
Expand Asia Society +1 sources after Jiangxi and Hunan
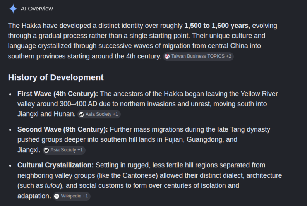coord(99,114)
